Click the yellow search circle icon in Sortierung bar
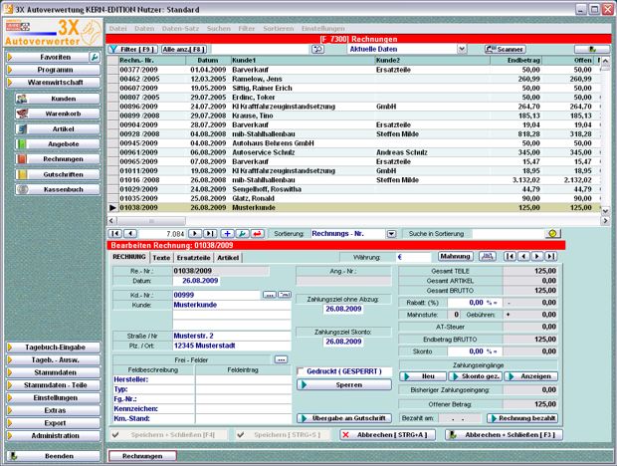 tap(552, 233)
